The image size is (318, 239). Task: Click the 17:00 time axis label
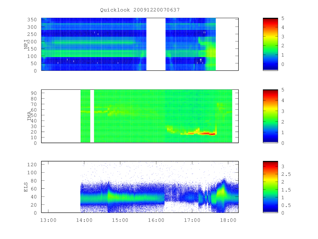pos(192,220)
